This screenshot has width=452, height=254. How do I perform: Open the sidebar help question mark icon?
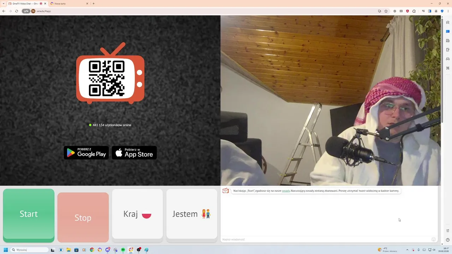(448, 240)
